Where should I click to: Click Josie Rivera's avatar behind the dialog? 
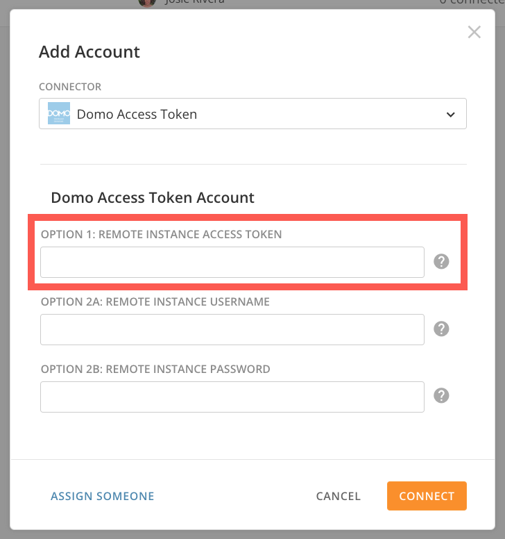(146, 3)
